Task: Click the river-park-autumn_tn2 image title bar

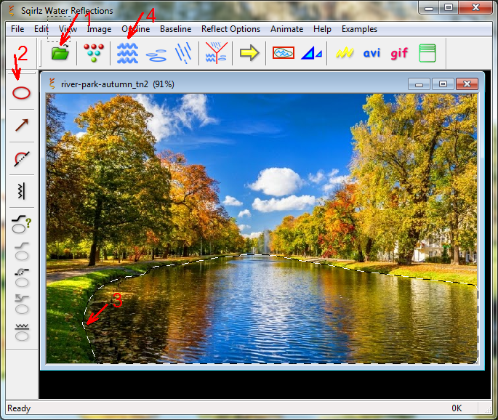Action: click(218, 84)
